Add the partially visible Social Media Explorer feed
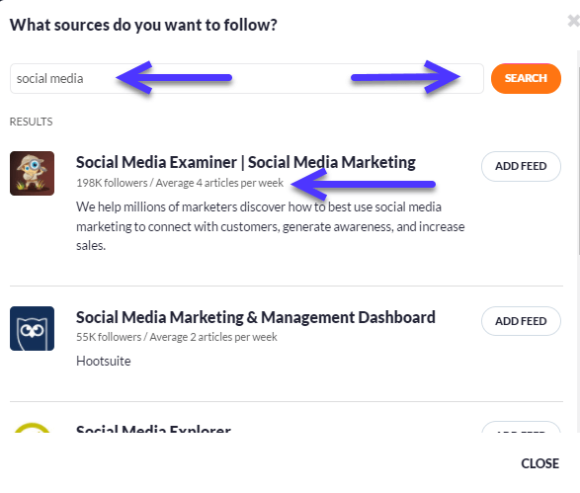This screenshot has width=580, height=493. coord(521,427)
